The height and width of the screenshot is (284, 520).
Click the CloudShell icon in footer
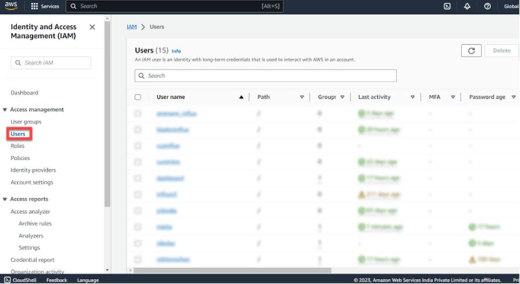pyautogui.click(x=7, y=280)
